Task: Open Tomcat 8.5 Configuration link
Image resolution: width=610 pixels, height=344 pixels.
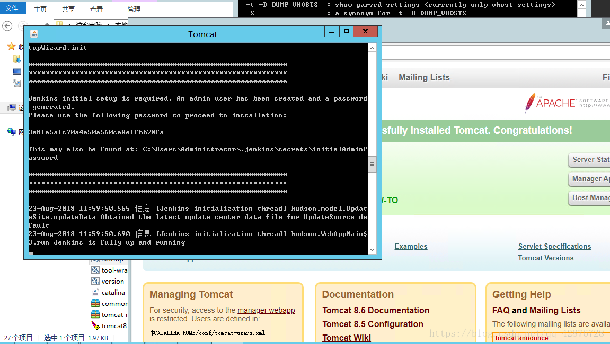Action: [x=373, y=324]
